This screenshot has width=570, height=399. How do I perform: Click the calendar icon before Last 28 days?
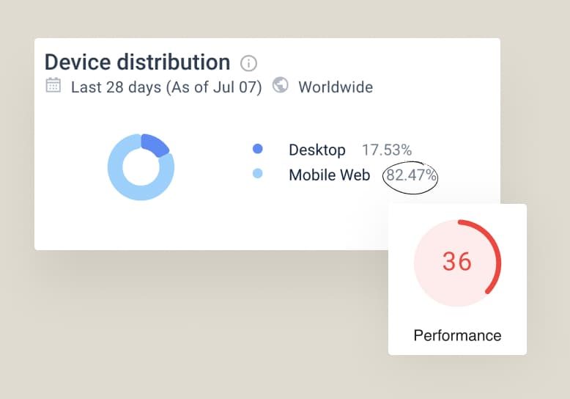coord(53,86)
